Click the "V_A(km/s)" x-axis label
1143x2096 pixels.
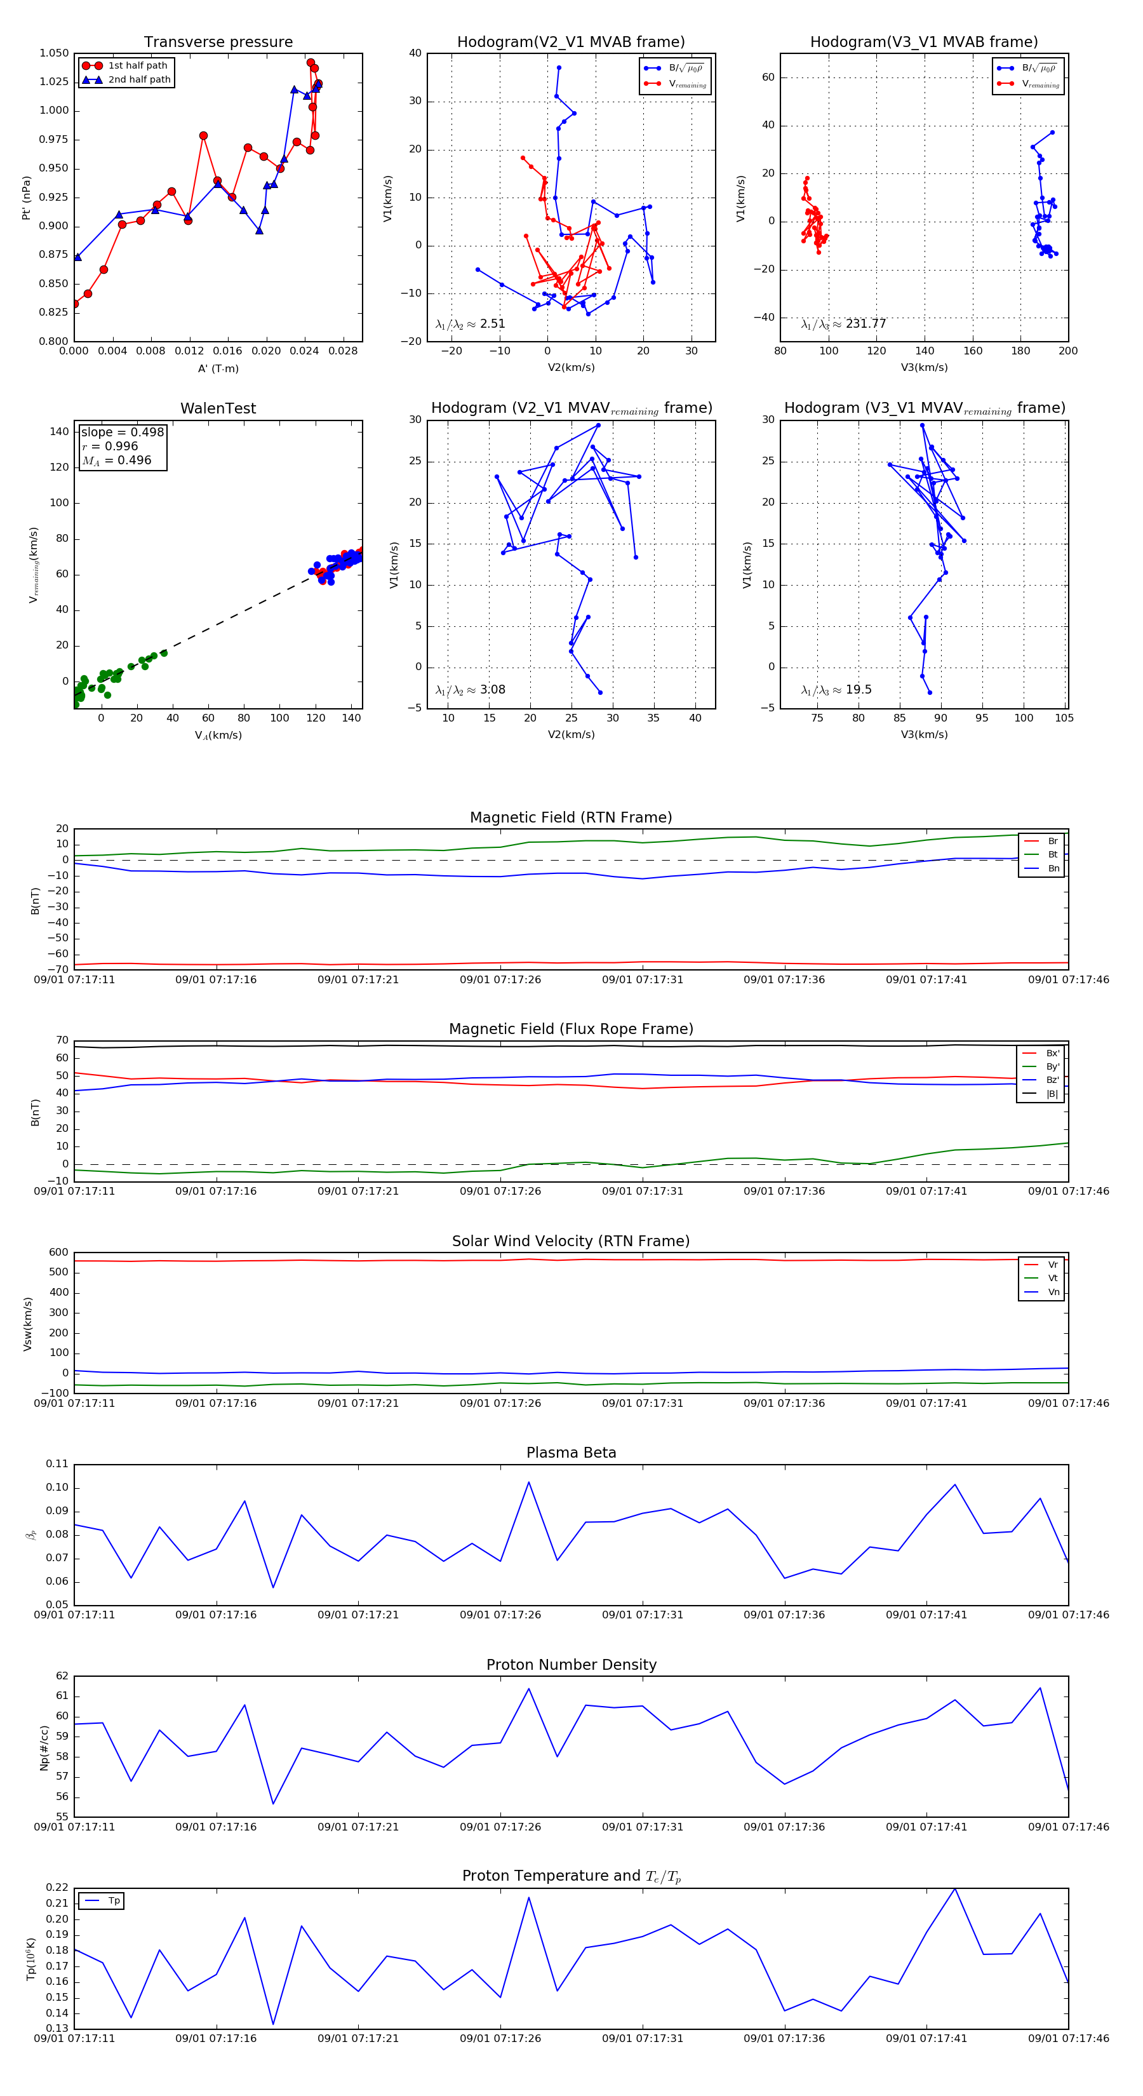coord(218,736)
